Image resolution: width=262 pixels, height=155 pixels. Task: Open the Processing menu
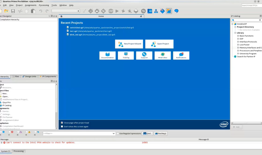tap(44, 5)
